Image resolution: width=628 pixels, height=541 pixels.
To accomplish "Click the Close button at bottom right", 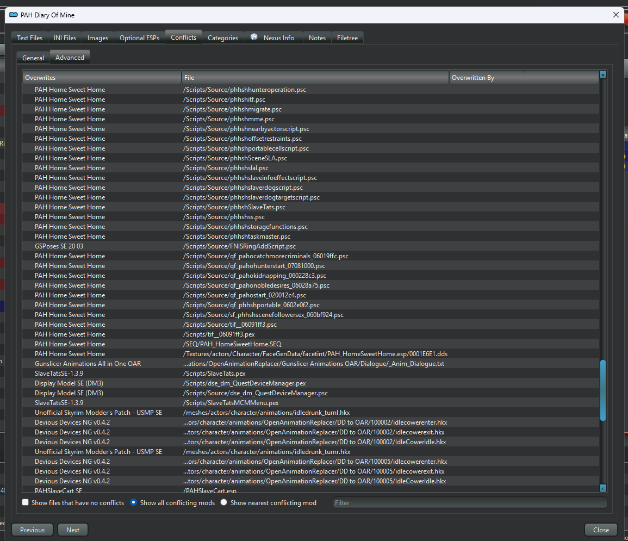I will coord(601,530).
